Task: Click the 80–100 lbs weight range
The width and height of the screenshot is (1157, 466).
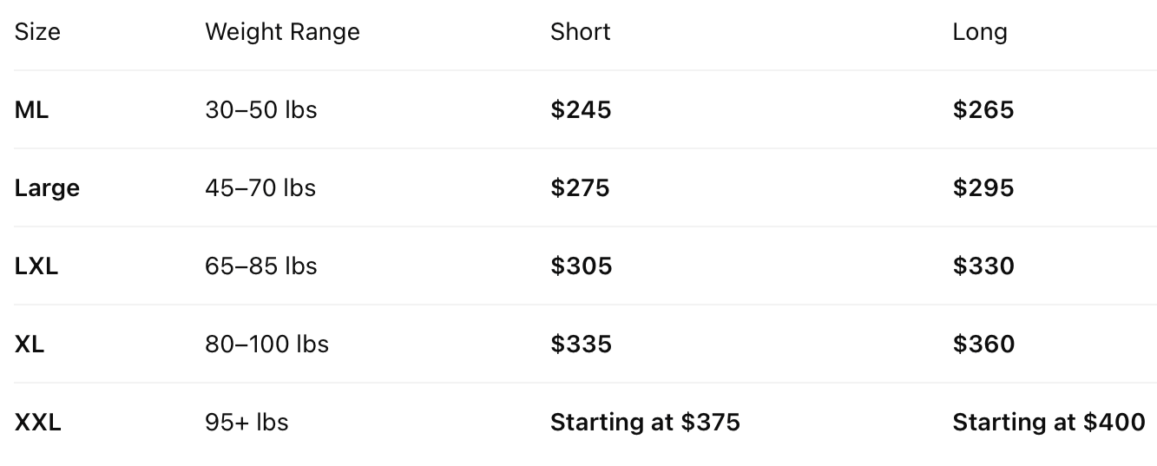Action: [x=266, y=345]
